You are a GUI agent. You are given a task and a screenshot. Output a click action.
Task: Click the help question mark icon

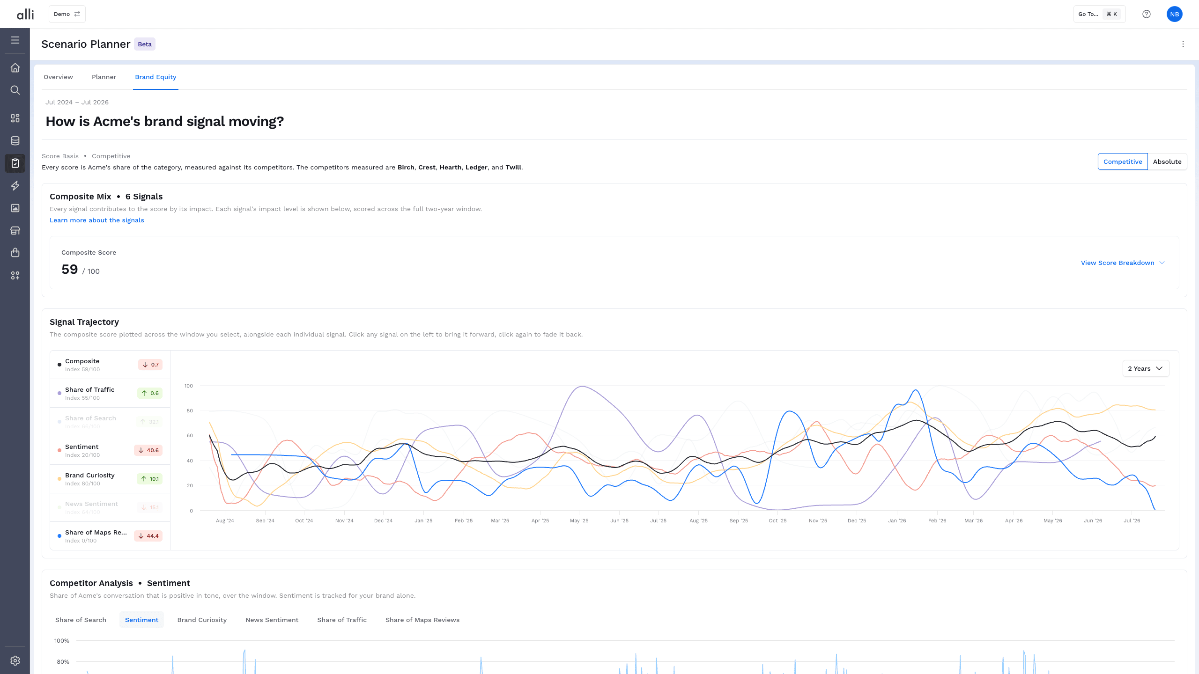click(1147, 14)
